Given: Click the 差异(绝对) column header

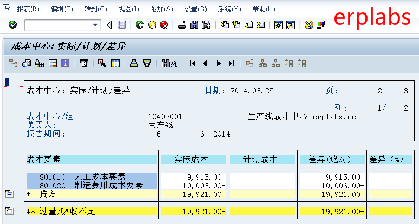Looking at the screenshot, I should pyautogui.click(x=332, y=159).
